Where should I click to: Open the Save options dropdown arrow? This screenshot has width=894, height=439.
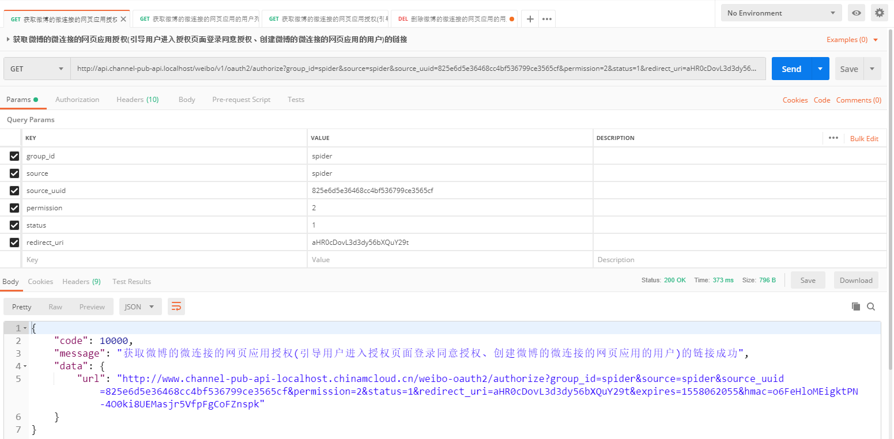coord(872,69)
